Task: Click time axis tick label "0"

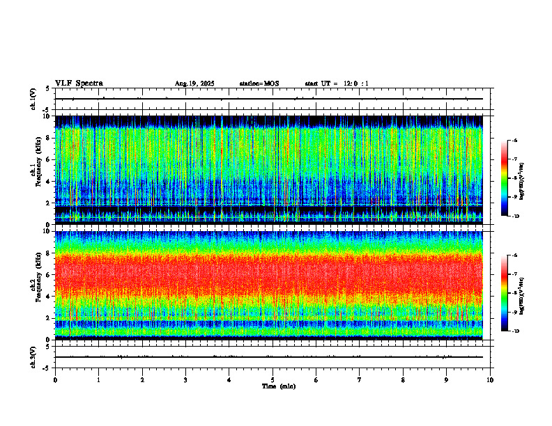Action: click(55, 380)
